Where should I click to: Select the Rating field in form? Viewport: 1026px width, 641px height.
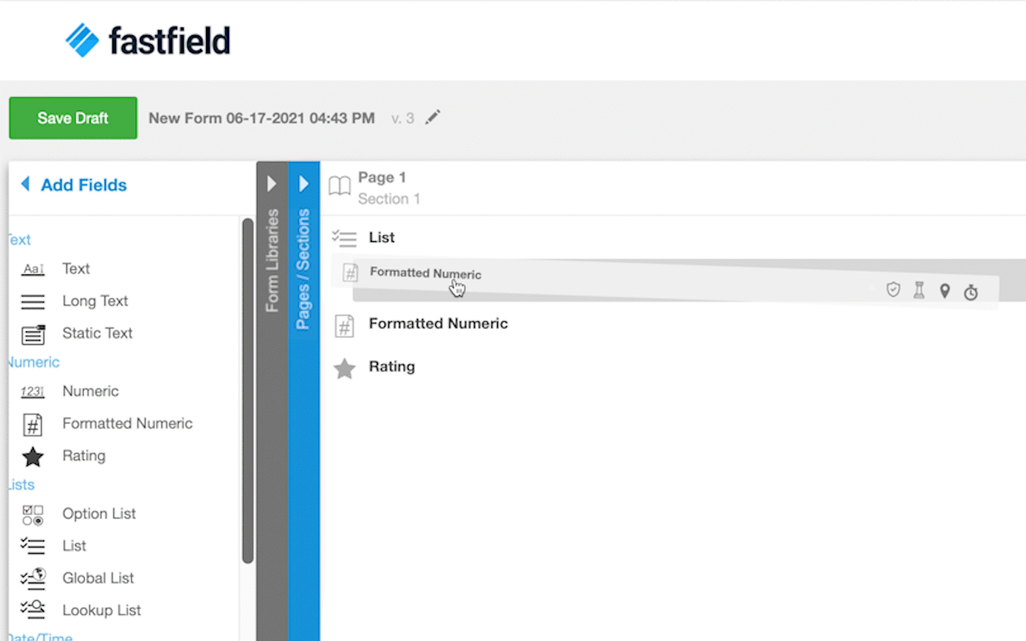pos(391,367)
